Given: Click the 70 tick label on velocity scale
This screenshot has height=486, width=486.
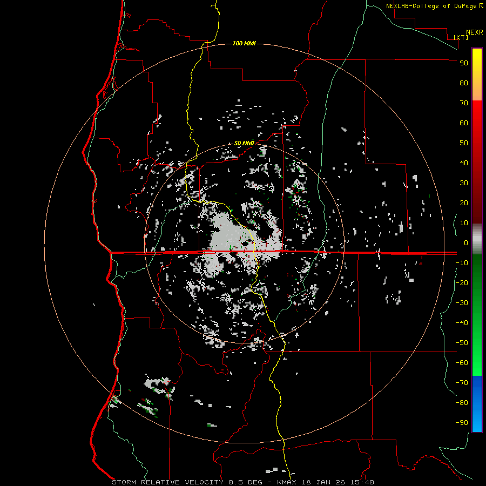Looking at the screenshot, I should pyautogui.click(x=464, y=103).
